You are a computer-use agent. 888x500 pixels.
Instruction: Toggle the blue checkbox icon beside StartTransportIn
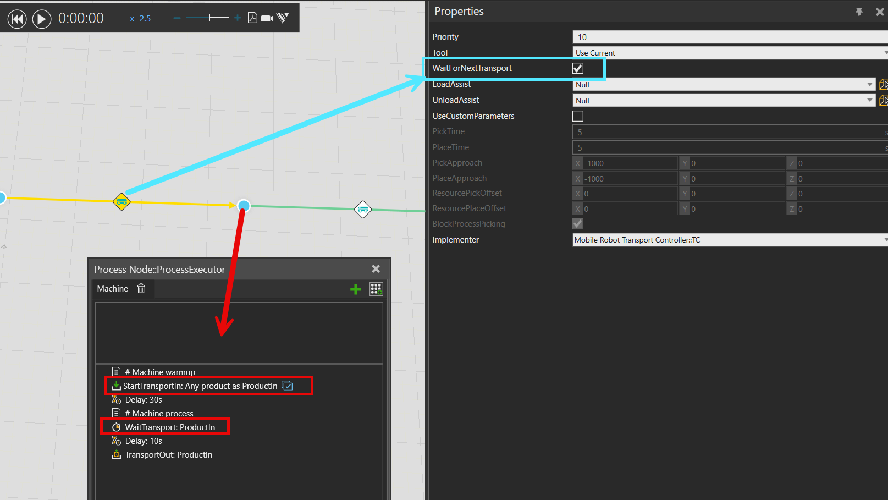(x=287, y=386)
